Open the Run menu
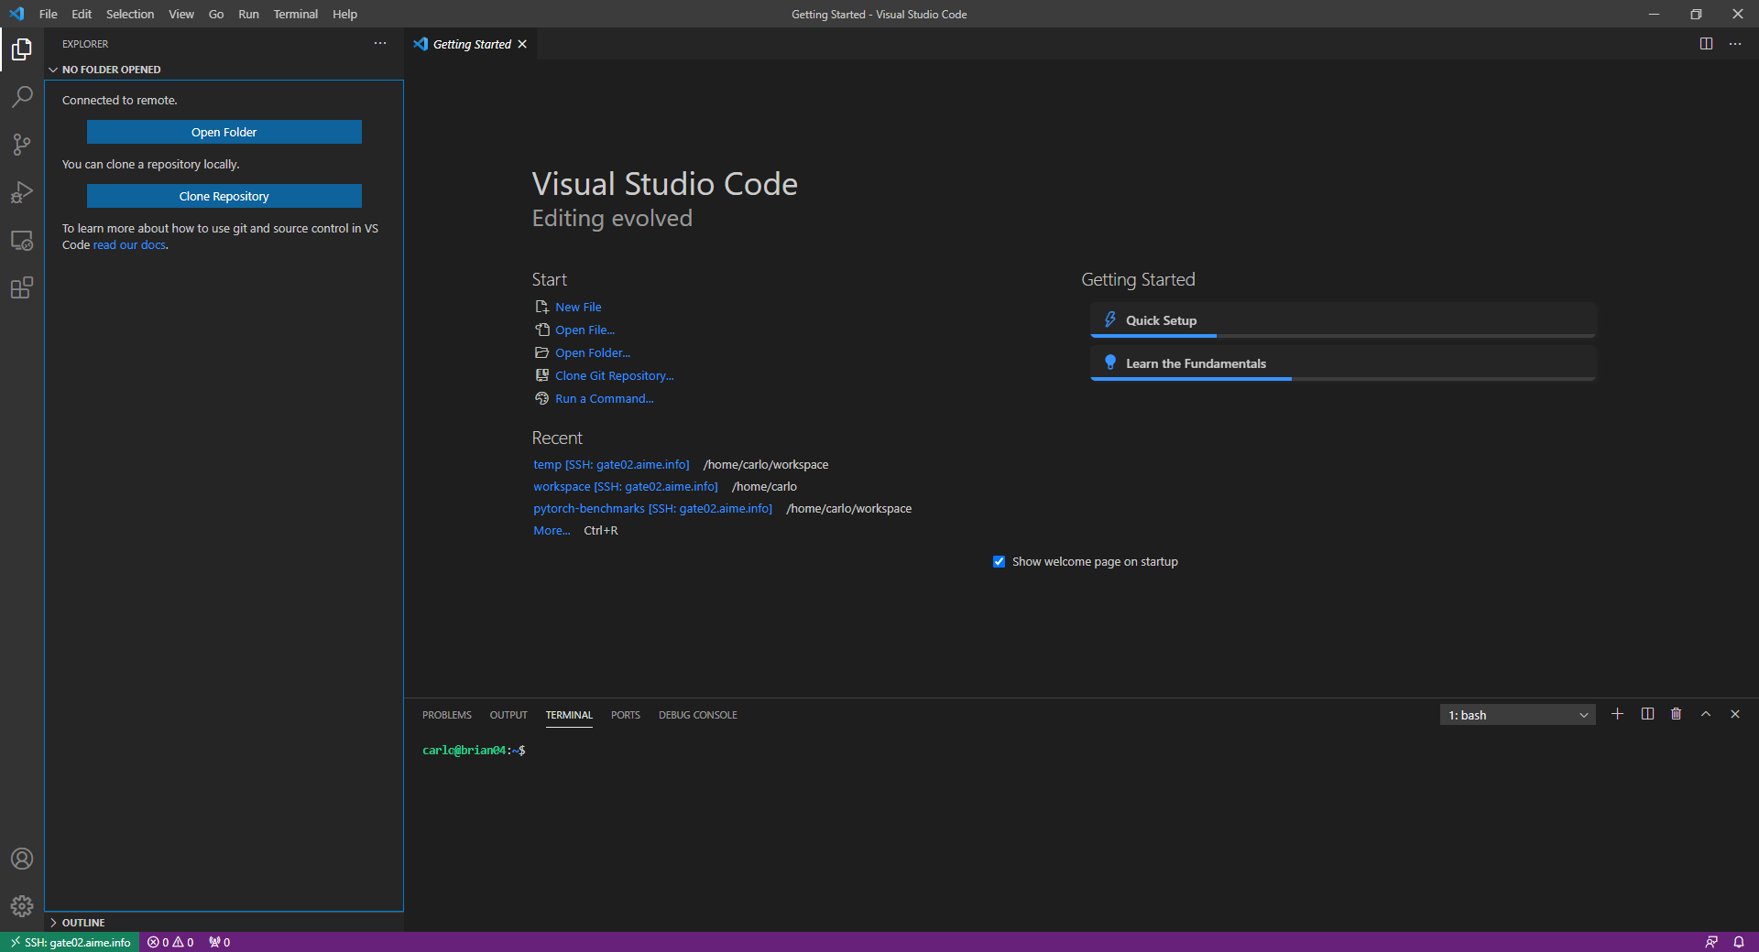Viewport: 1759px width, 952px height. coord(248,14)
